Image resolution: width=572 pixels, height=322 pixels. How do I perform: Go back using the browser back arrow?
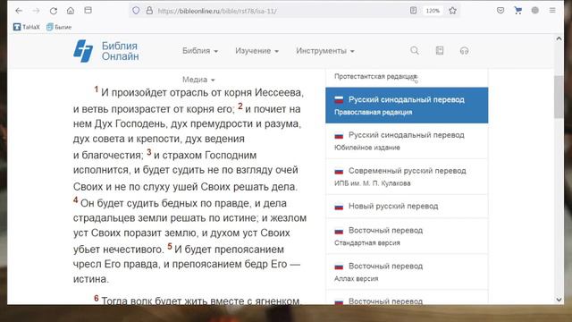tap(19, 11)
